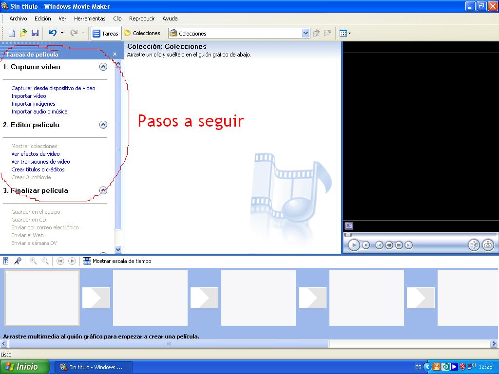Click the greyed Mostrar colecciones text
Image resolution: width=499 pixels, height=374 pixels.
[x=34, y=146]
